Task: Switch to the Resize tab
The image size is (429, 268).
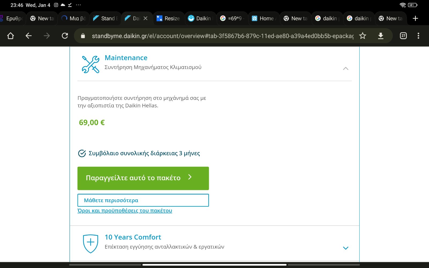Action: point(169,18)
